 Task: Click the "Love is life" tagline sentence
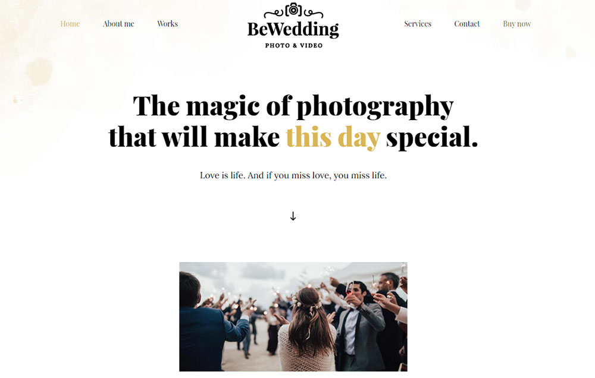click(293, 175)
